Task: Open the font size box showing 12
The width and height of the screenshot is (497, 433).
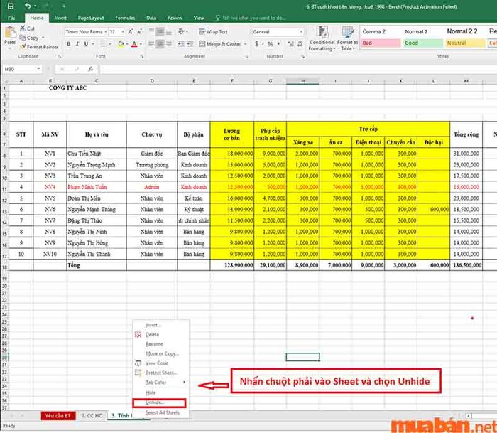Action: [117, 32]
